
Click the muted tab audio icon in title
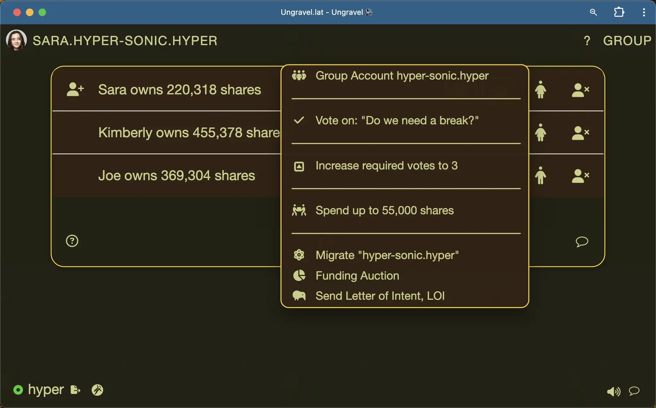coord(369,12)
